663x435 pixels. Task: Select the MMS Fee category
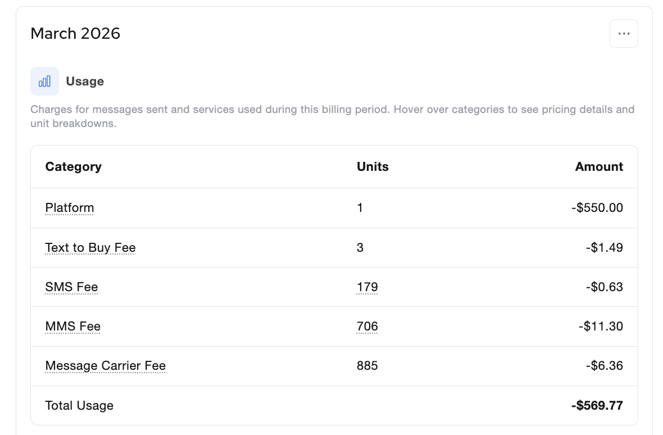click(72, 327)
